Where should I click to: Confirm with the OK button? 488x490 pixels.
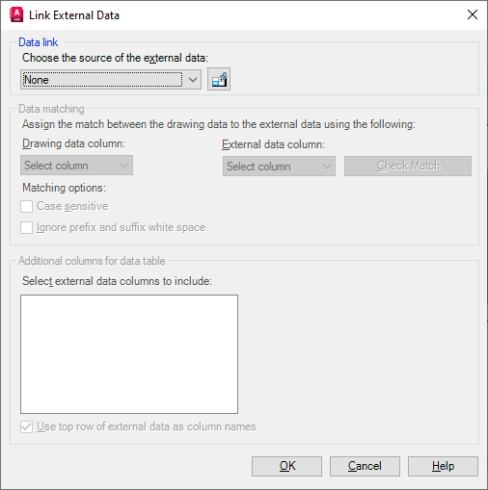286,466
